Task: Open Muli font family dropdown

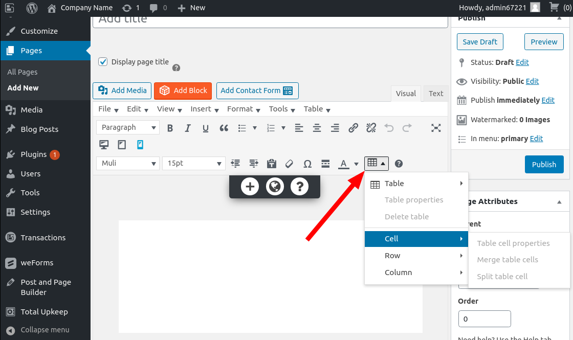Action: click(x=128, y=163)
